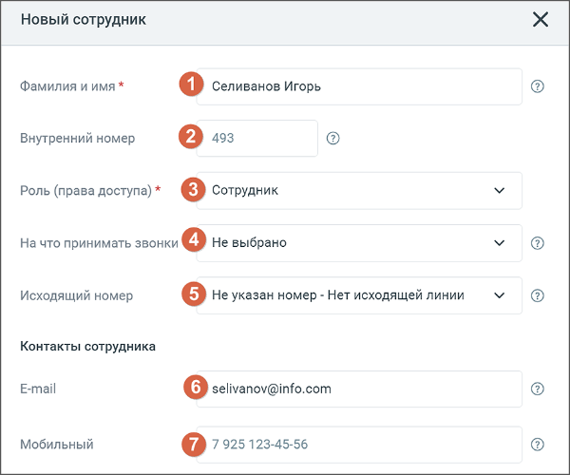
Task: Click the Контакты сотрудника section heading
Action: pyautogui.click(x=87, y=347)
